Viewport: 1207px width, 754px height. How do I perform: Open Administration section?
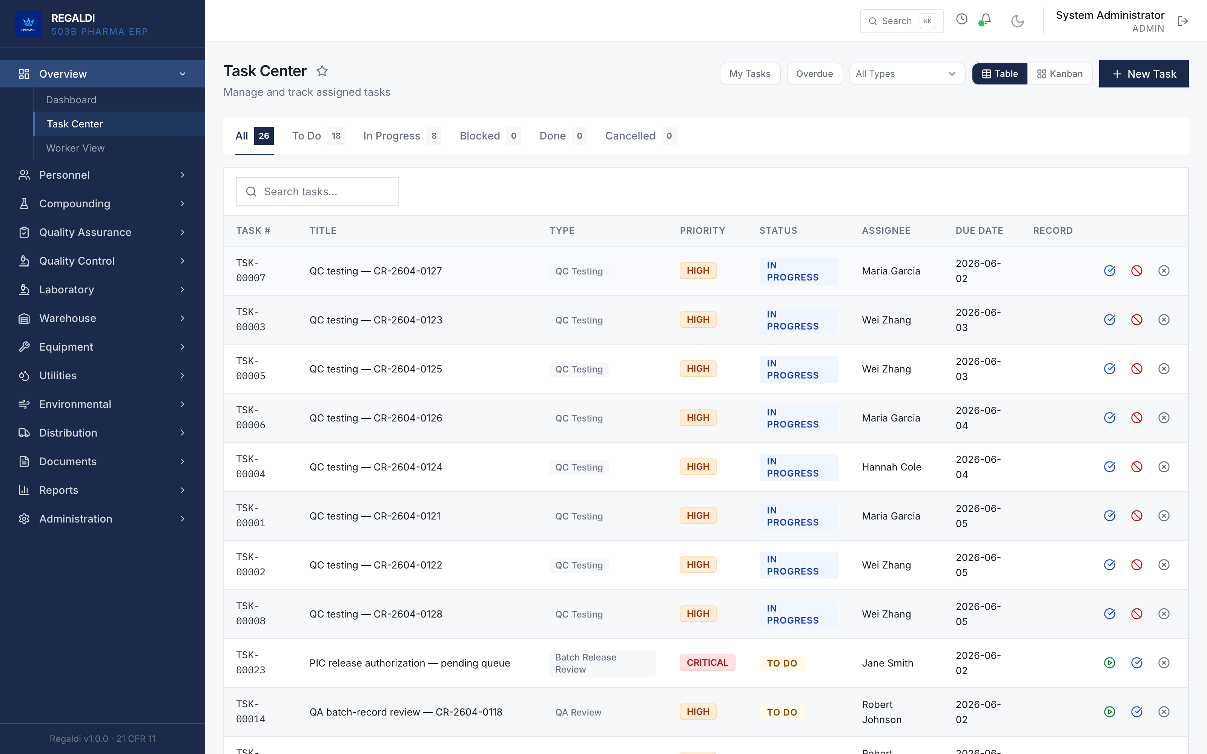point(102,519)
